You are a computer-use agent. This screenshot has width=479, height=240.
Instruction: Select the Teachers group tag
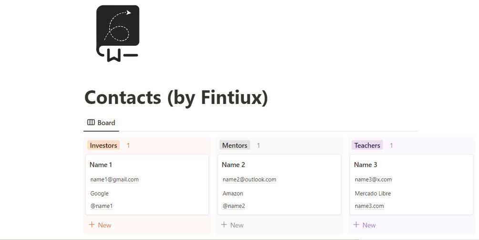pos(367,146)
